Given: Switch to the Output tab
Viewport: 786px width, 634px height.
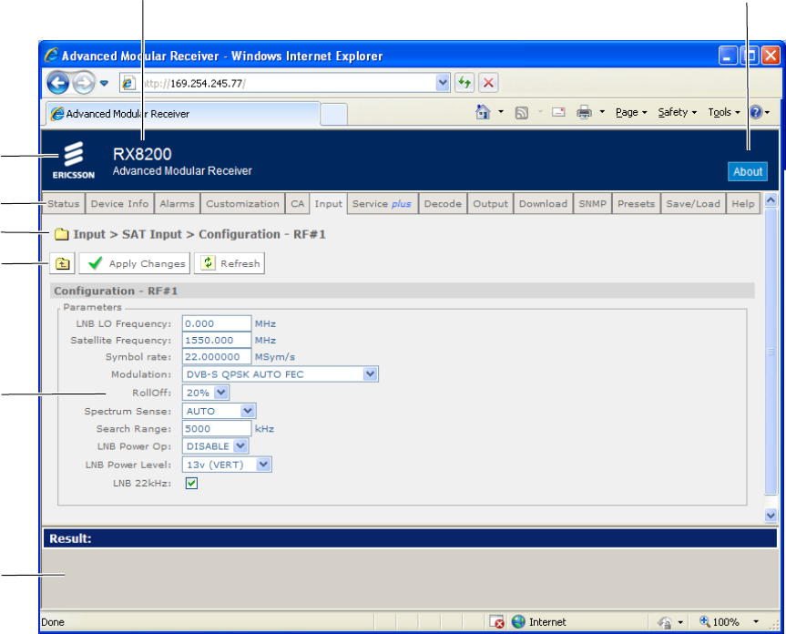Looking at the screenshot, I should click(490, 203).
